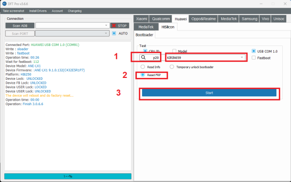Click the firmware ANE-LX1 9.1.0.132 text

[59, 70]
